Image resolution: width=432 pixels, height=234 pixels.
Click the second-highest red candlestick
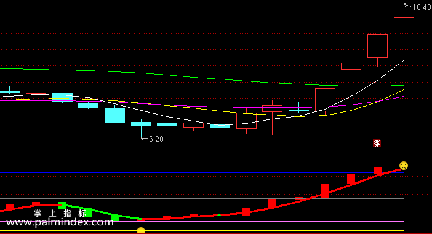click(377, 46)
